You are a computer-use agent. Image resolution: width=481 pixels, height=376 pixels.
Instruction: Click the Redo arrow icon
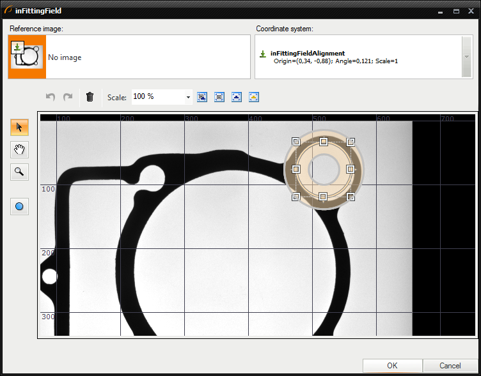click(x=68, y=97)
